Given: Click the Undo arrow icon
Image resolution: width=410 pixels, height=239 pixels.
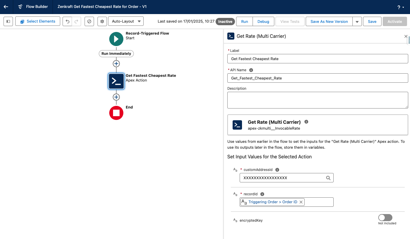Looking at the screenshot, I should point(68,21).
